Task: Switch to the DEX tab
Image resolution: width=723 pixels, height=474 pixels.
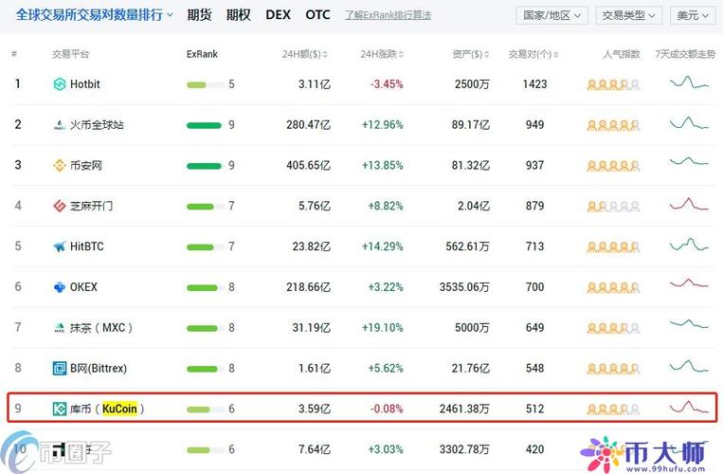Action: pyautogui.click(x=278, y=15)
